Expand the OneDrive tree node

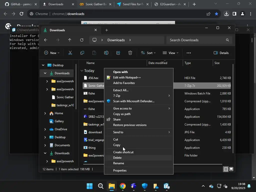tap(45, 129)
